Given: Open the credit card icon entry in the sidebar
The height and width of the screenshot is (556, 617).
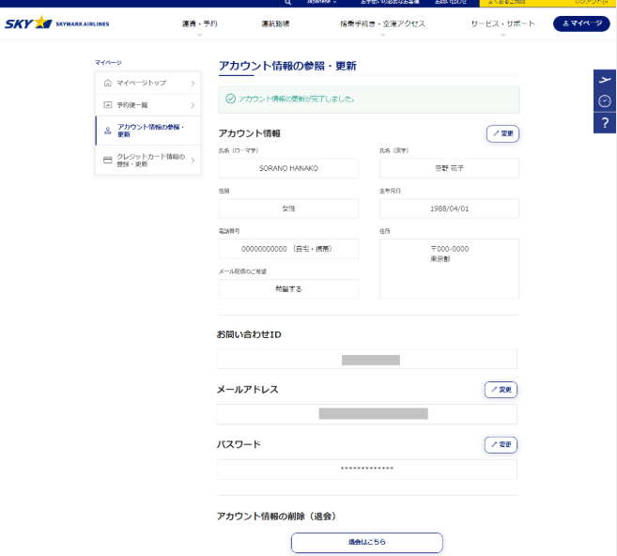Looking at the screenshot, I should click(148, 161).
